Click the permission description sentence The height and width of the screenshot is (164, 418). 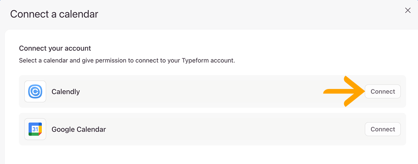(x=127, y=61)
